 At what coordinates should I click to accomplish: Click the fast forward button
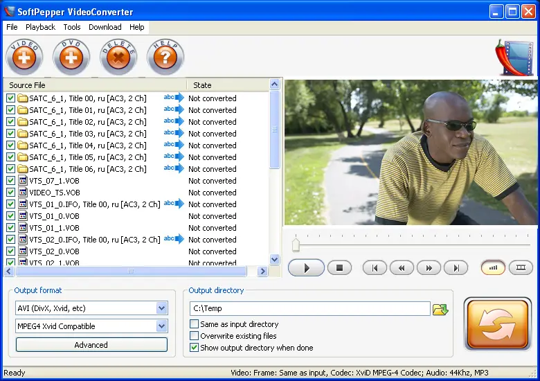[429, 268]
